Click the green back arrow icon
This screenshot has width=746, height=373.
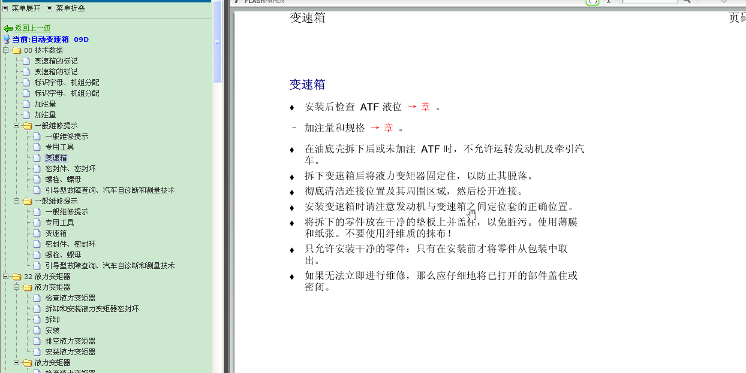[x=8, y=29]
